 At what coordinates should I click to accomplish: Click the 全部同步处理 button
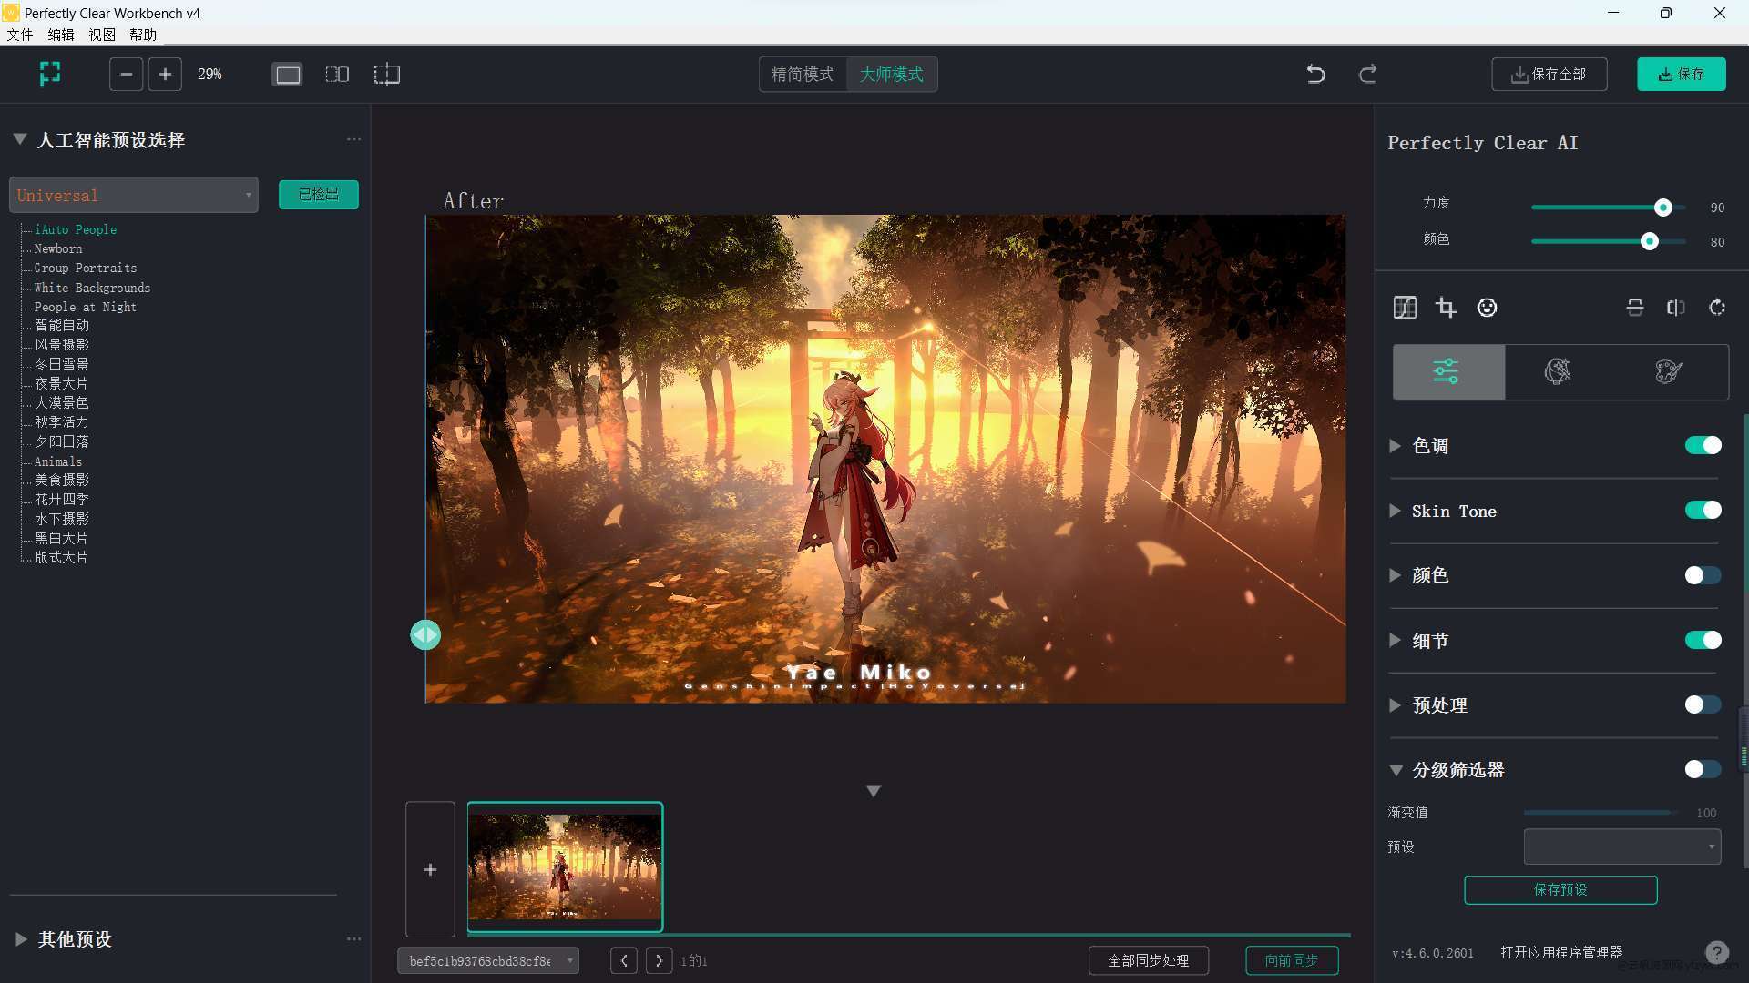[1149, 960]
